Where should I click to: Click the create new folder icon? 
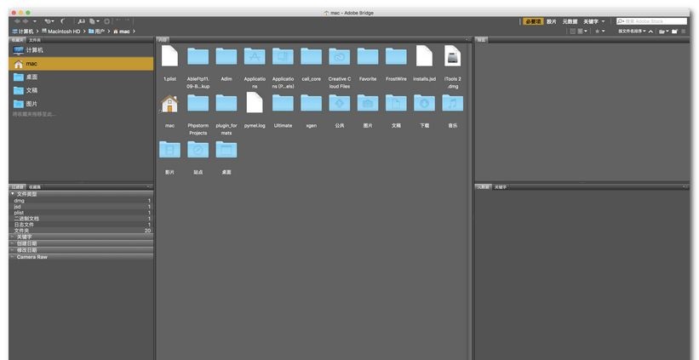(674, 31)
